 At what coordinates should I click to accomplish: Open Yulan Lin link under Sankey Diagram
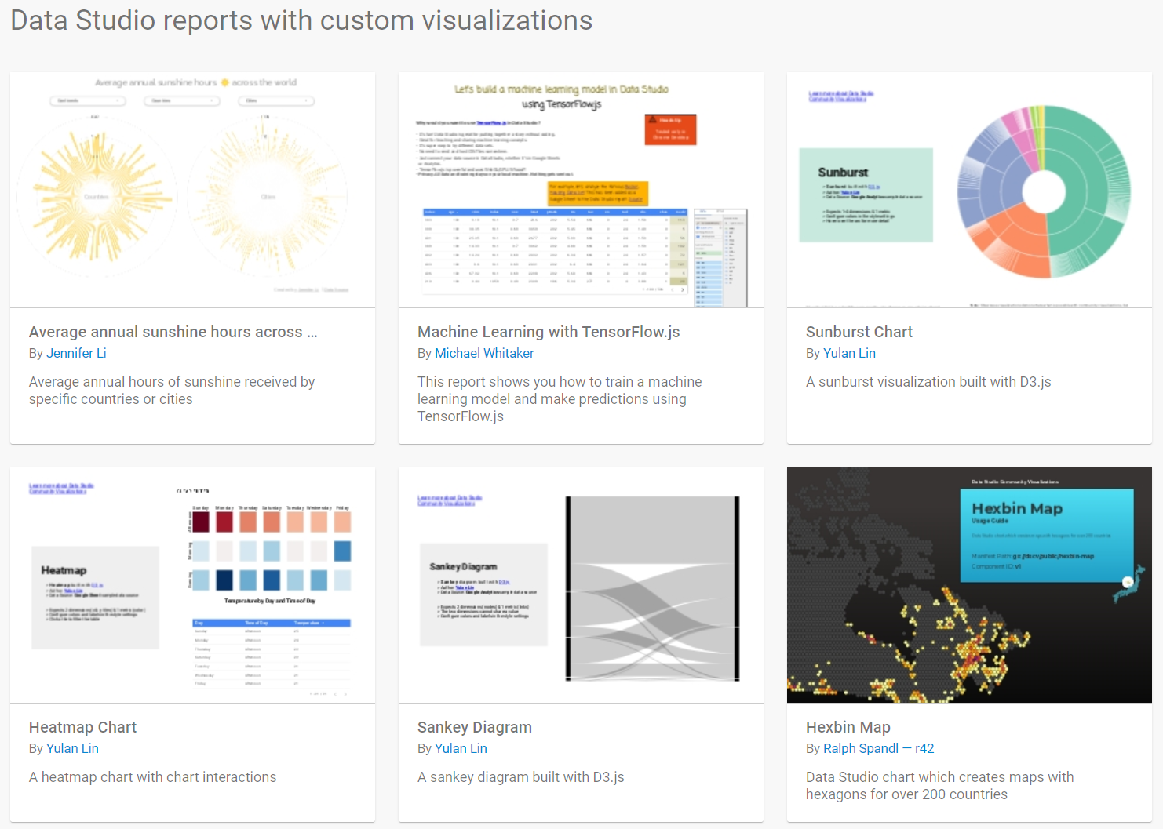point(461,748)
